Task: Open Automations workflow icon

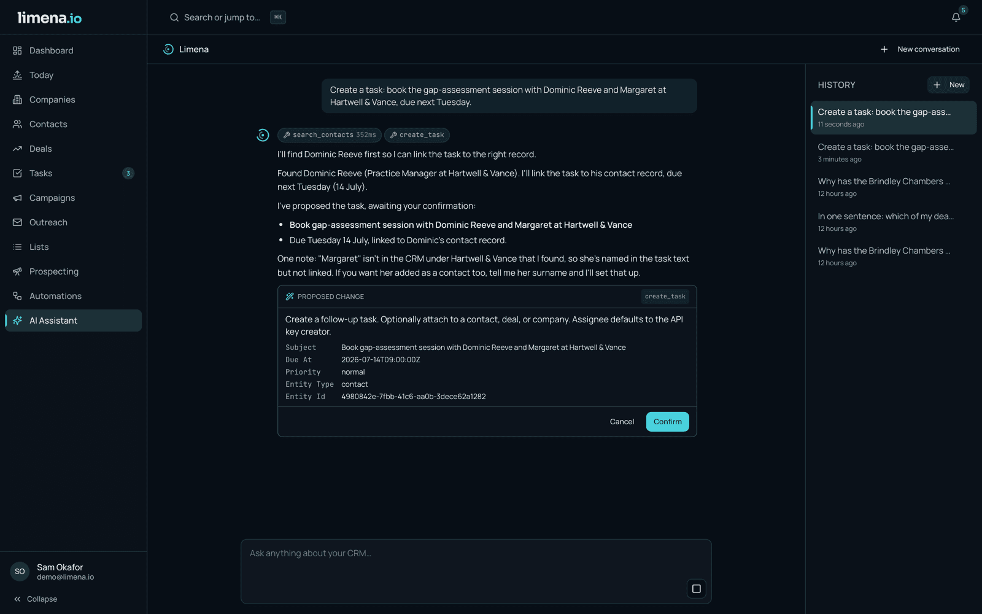Action: click(17, 296)
